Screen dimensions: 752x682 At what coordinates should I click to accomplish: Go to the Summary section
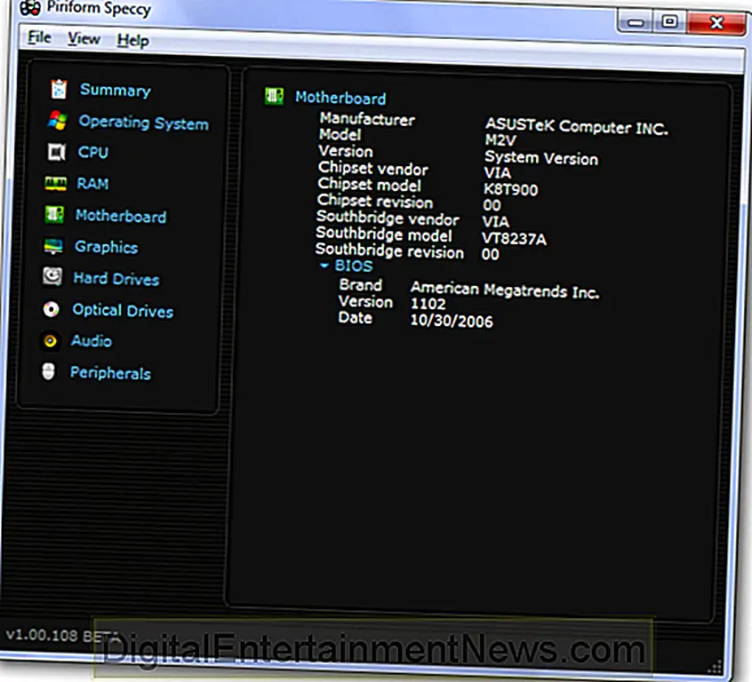(x=116, y=90)
